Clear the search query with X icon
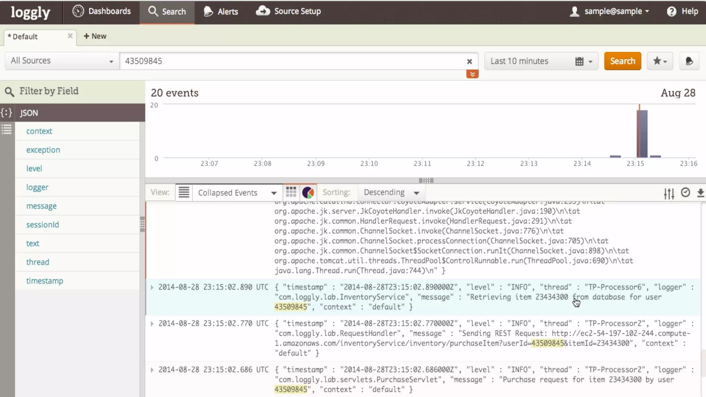 pos(469,61)
